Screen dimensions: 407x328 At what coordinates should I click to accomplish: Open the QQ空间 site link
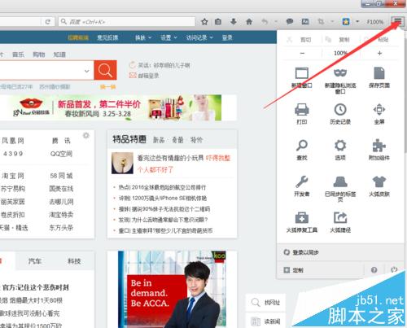pyautogui.click(x=61, y=154)
